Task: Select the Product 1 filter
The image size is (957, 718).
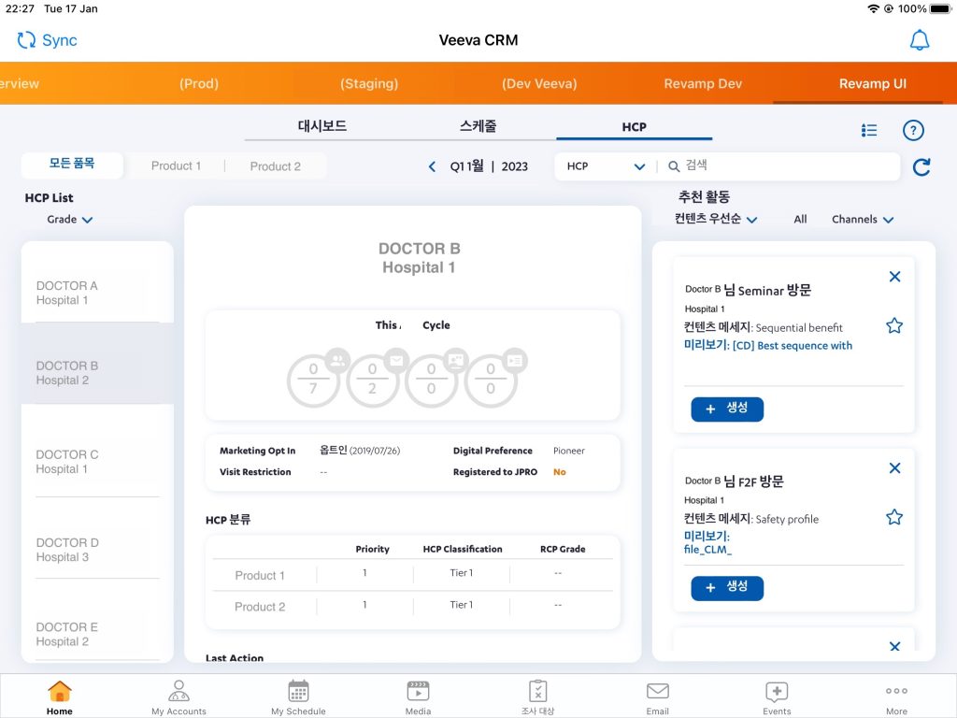Action: pos(176,165)
